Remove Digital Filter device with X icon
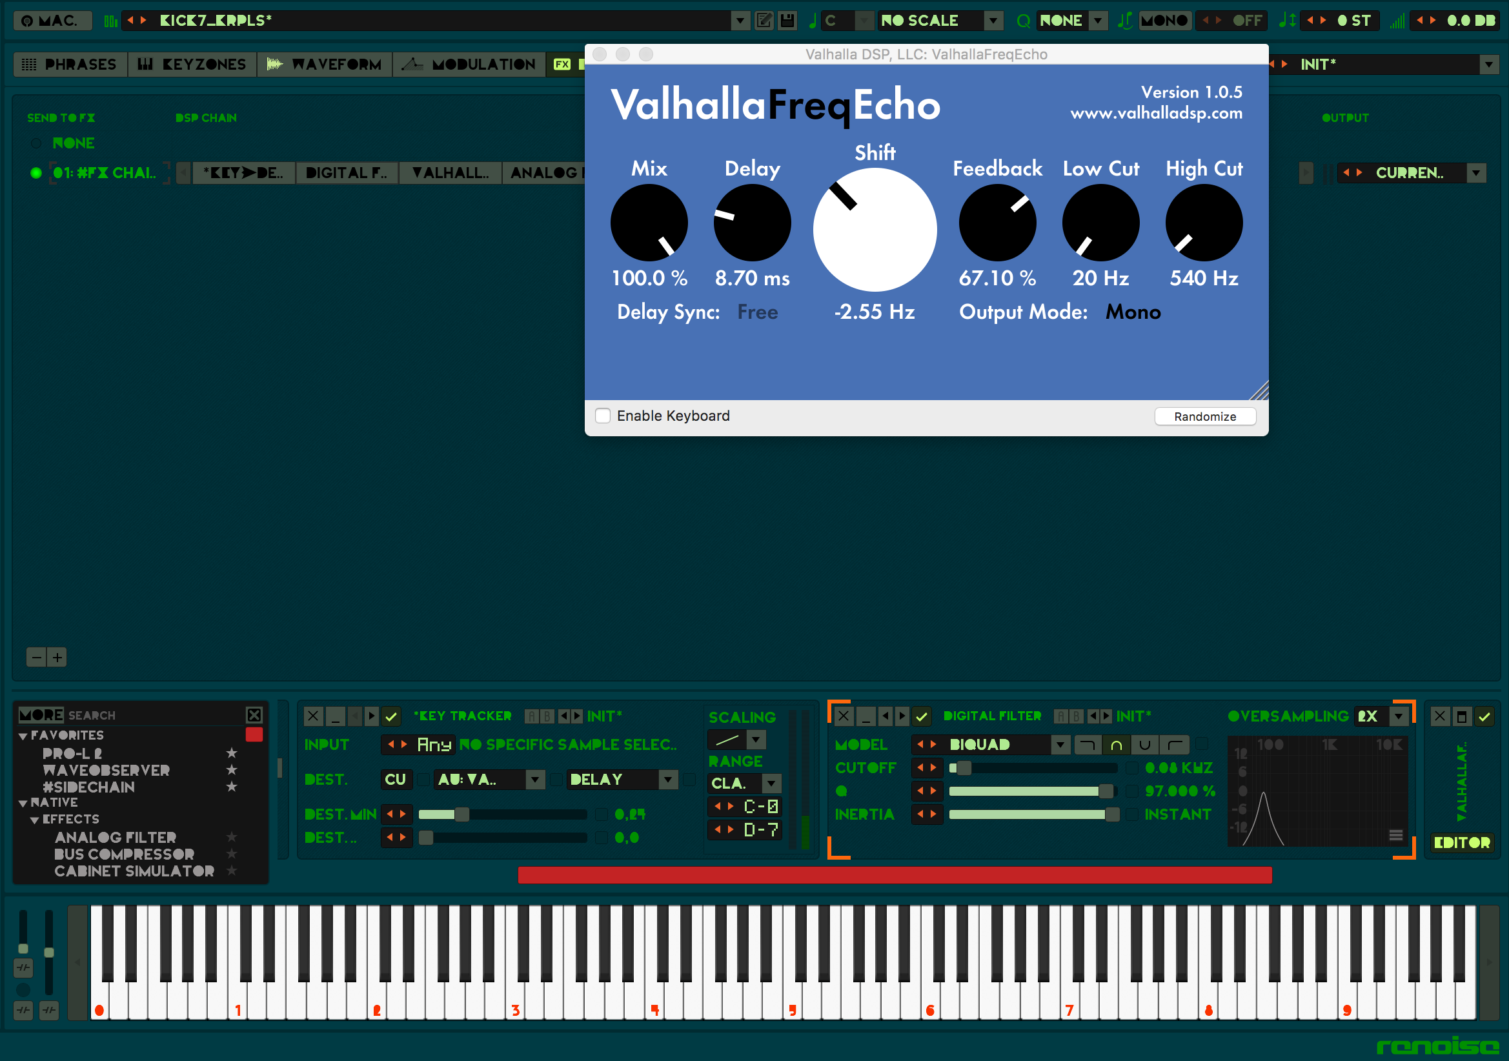The width and height of the screenshot is (1509, 1061). (844, 716)
